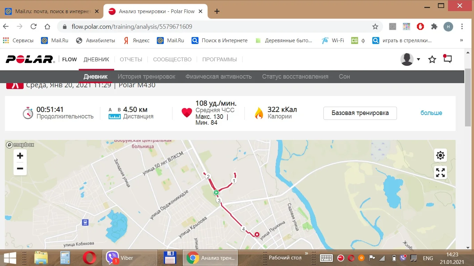Screen dimensions: 474x266
Task: Open File Explorer from the taskbar
Action: (x=41, y=258)
